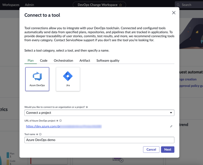This screenshot has height=165, width=203.
Task: Open the Admin menu in top bar
Action: [x=29, y=5]
